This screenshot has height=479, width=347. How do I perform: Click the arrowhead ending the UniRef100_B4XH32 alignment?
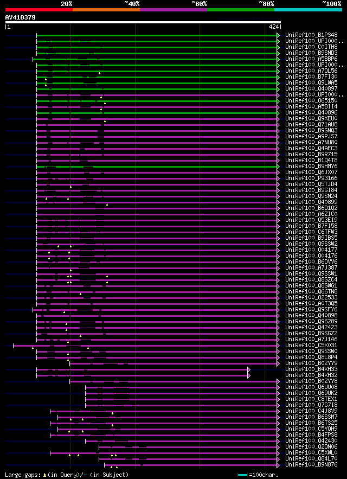coord(249,376)
